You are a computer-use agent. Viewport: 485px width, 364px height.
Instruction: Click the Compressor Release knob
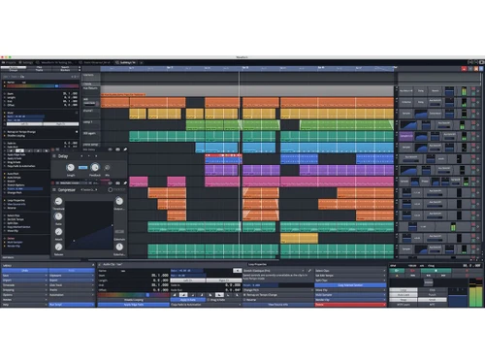pos(58,247)
